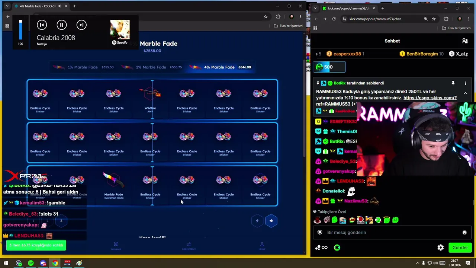476x268 pixels.
Task: Pause the Calabria 2008 track
Action: 62,25
